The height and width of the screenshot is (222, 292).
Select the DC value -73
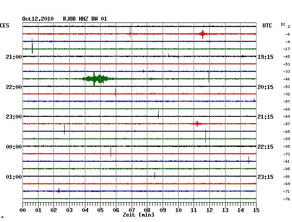pos(287,154)
